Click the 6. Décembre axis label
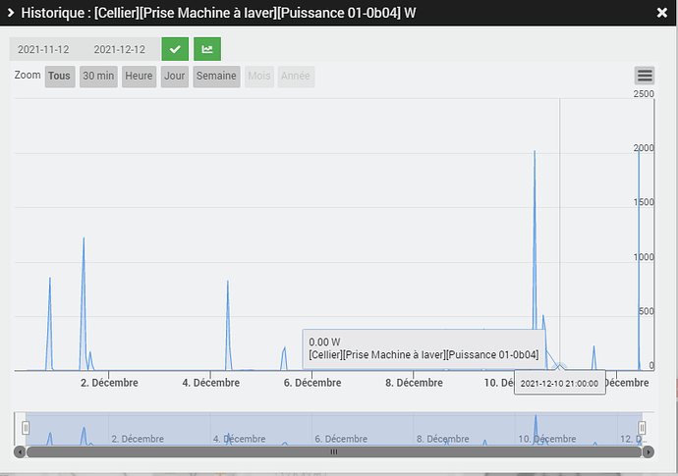 point(312,383)
